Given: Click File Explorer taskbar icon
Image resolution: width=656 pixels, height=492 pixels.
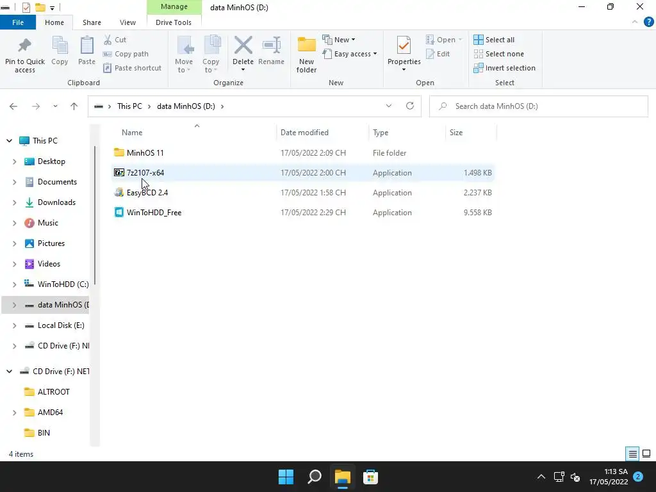Looking at the screenshot, I should (342, 477).
